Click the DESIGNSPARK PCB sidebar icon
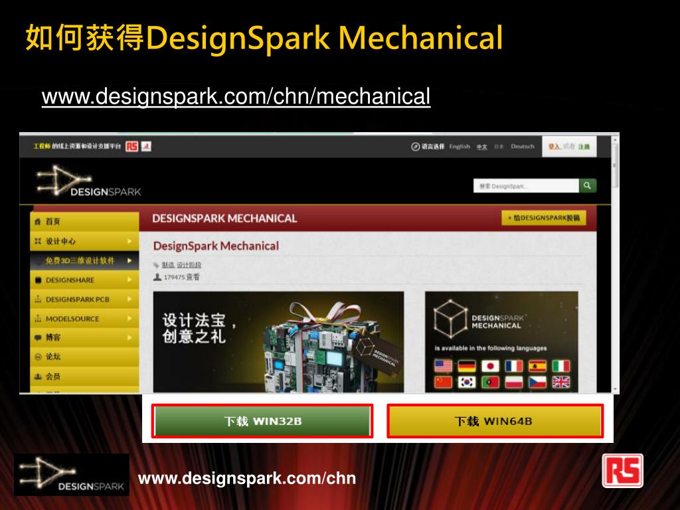Screen dimensions: 680x510 [x=38, y=299]
